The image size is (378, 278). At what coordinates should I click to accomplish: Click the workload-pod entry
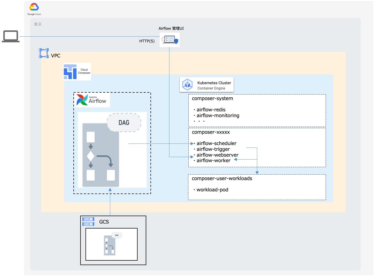pos(212,190)
